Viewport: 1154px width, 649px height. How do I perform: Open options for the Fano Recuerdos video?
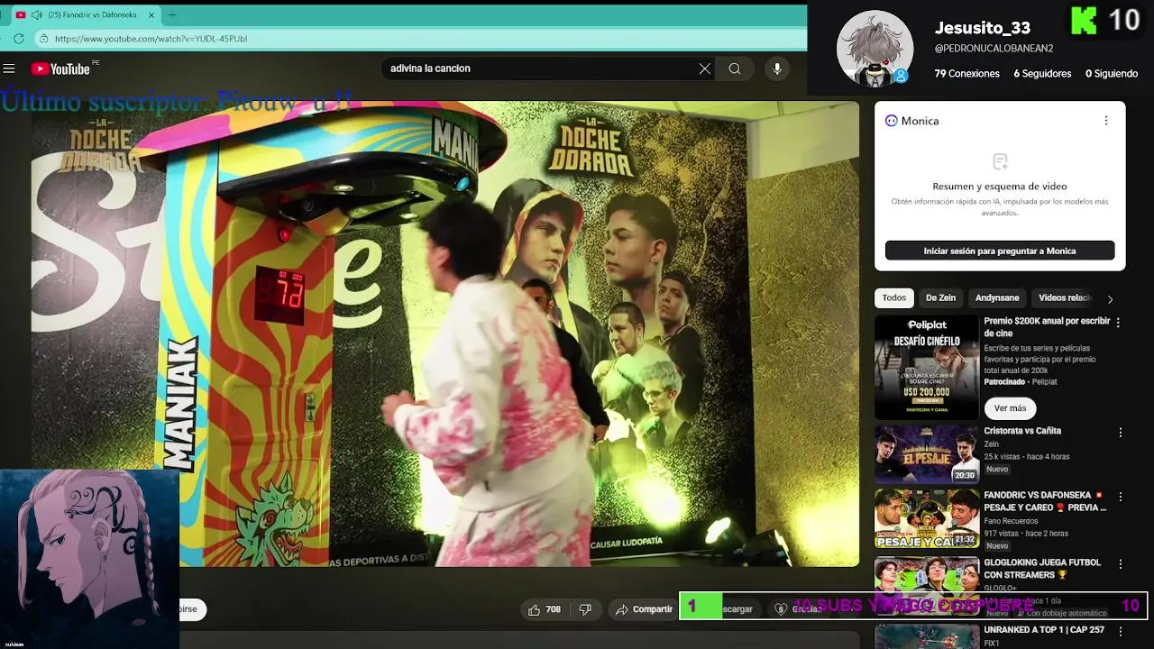click(x=1121, y=497)
